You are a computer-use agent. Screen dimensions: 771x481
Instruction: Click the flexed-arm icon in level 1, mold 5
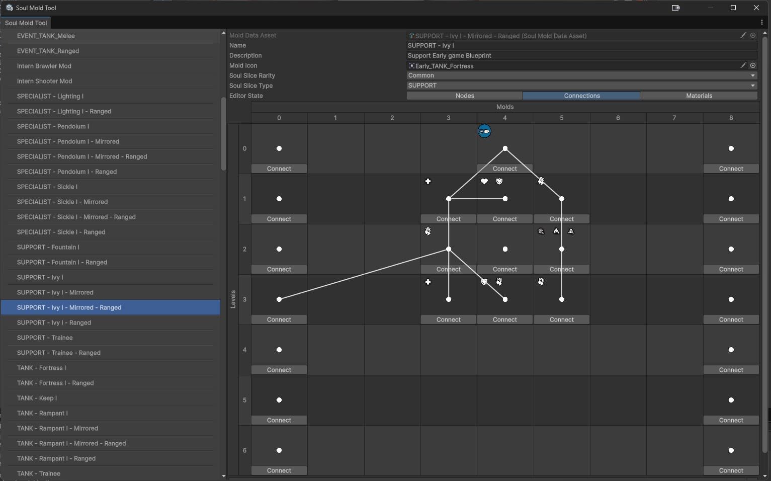tap(541, 181)
